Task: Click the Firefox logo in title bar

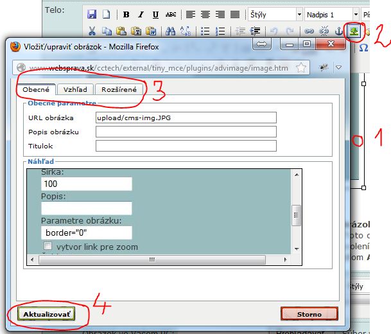Action: tap(15, 47)
